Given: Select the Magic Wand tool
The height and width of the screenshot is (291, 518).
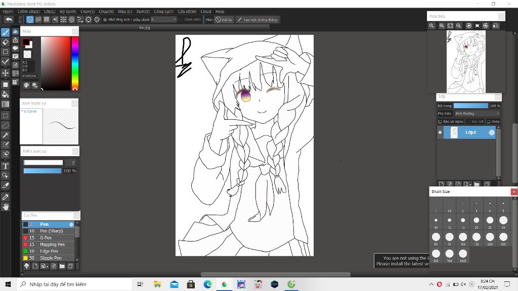Looking at the screenshot, I should (x=5, y=135).
